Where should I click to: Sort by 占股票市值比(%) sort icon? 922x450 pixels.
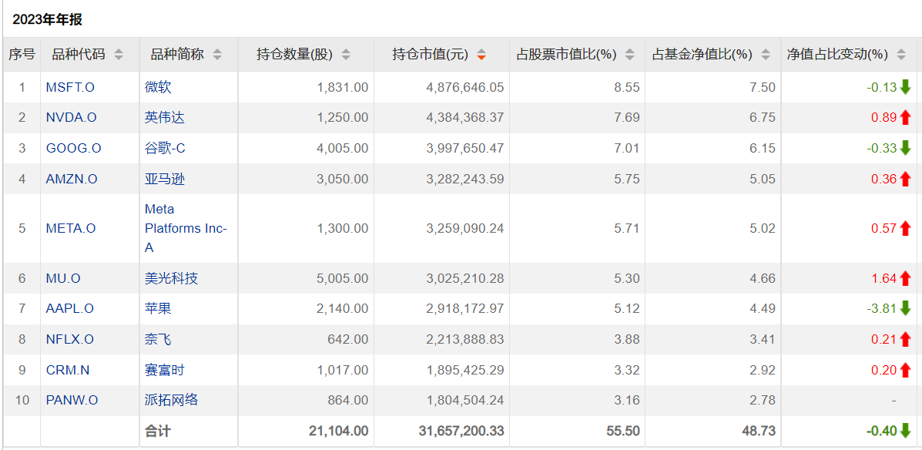(630, 55)
